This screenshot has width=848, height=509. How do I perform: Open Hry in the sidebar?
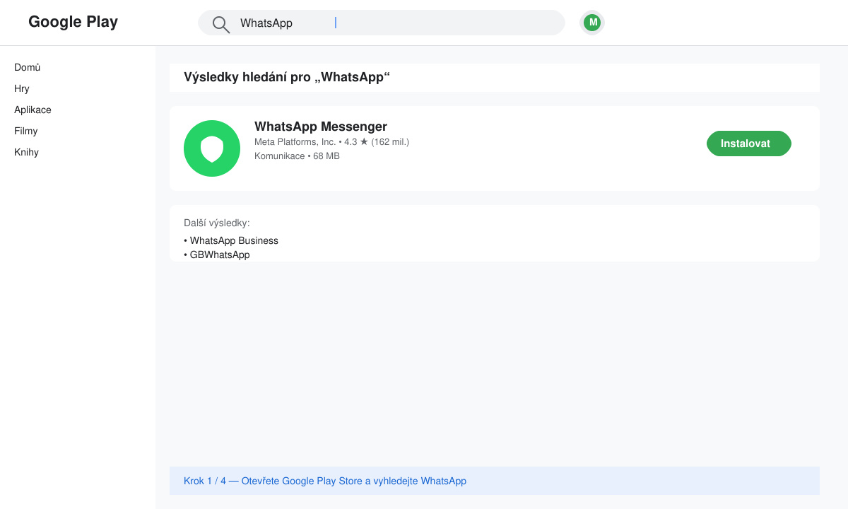pyautogui.click(x=22, y=88)
